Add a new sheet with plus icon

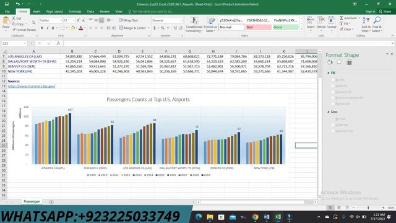tap(51, 202)
